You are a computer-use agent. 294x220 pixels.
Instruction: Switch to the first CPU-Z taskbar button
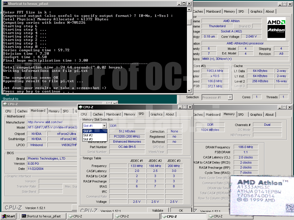point(90,216)
